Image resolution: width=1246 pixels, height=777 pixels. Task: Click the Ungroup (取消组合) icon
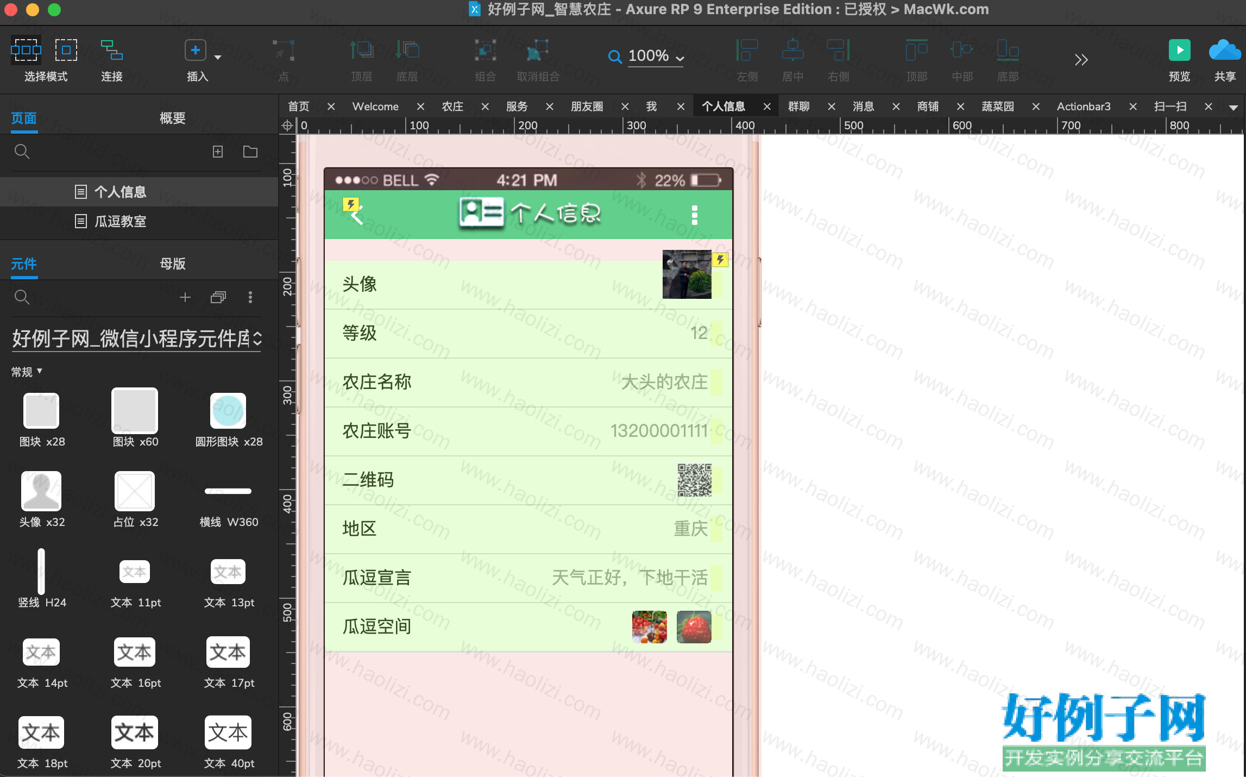coord(538,50)
